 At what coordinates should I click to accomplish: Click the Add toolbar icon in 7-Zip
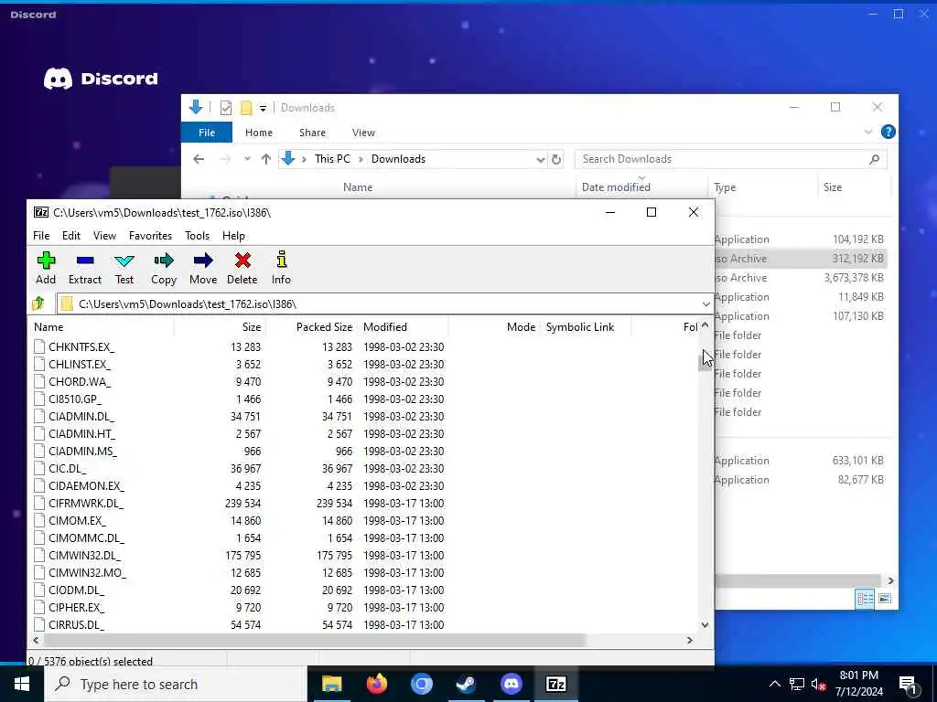click(46, 268)
